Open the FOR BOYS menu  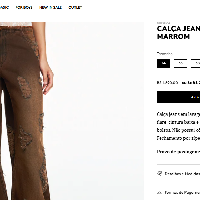[24, 7]
